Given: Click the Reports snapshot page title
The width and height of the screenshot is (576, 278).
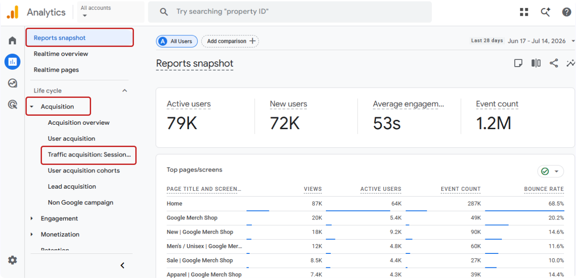Looking at the screenshot, I should point(195,64).
